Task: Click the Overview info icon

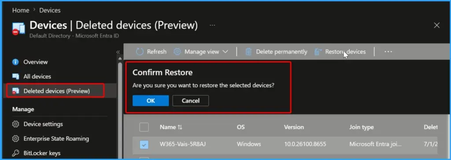Action: 15,62
